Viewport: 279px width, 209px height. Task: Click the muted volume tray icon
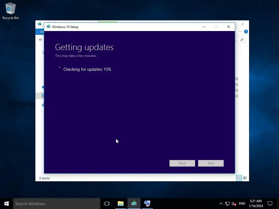click(x=234, y=204)
